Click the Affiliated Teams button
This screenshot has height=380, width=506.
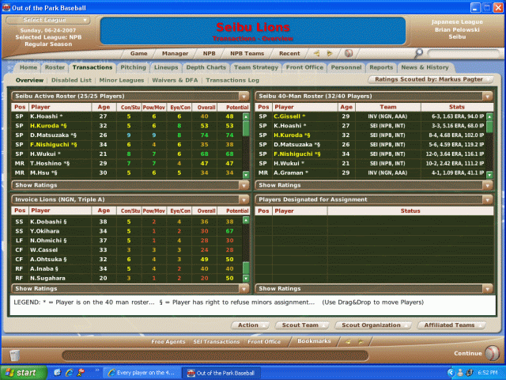(x=451, y=325)
